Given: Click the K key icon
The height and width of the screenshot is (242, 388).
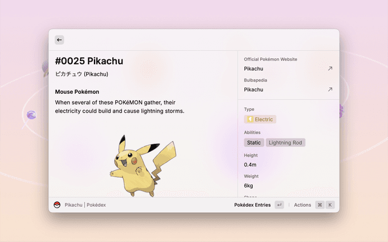Looking at the screenshot, I should (x=330, y=205).
